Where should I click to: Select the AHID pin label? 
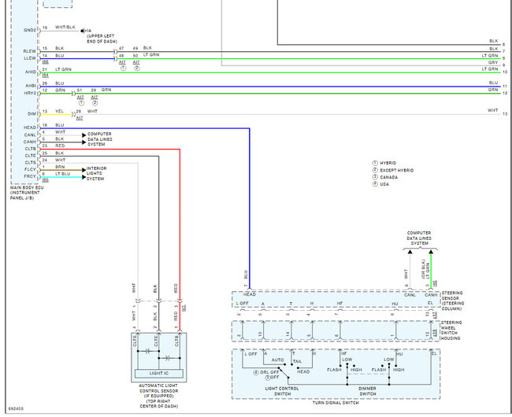click(x=31, y=72)
